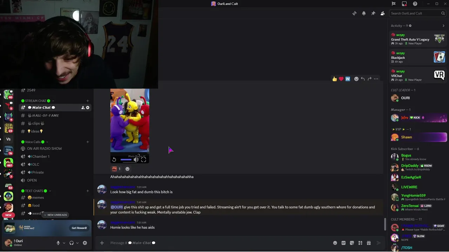Collapse the Voice Calls category
The image size is (449, 252).
tap(35, 142)
